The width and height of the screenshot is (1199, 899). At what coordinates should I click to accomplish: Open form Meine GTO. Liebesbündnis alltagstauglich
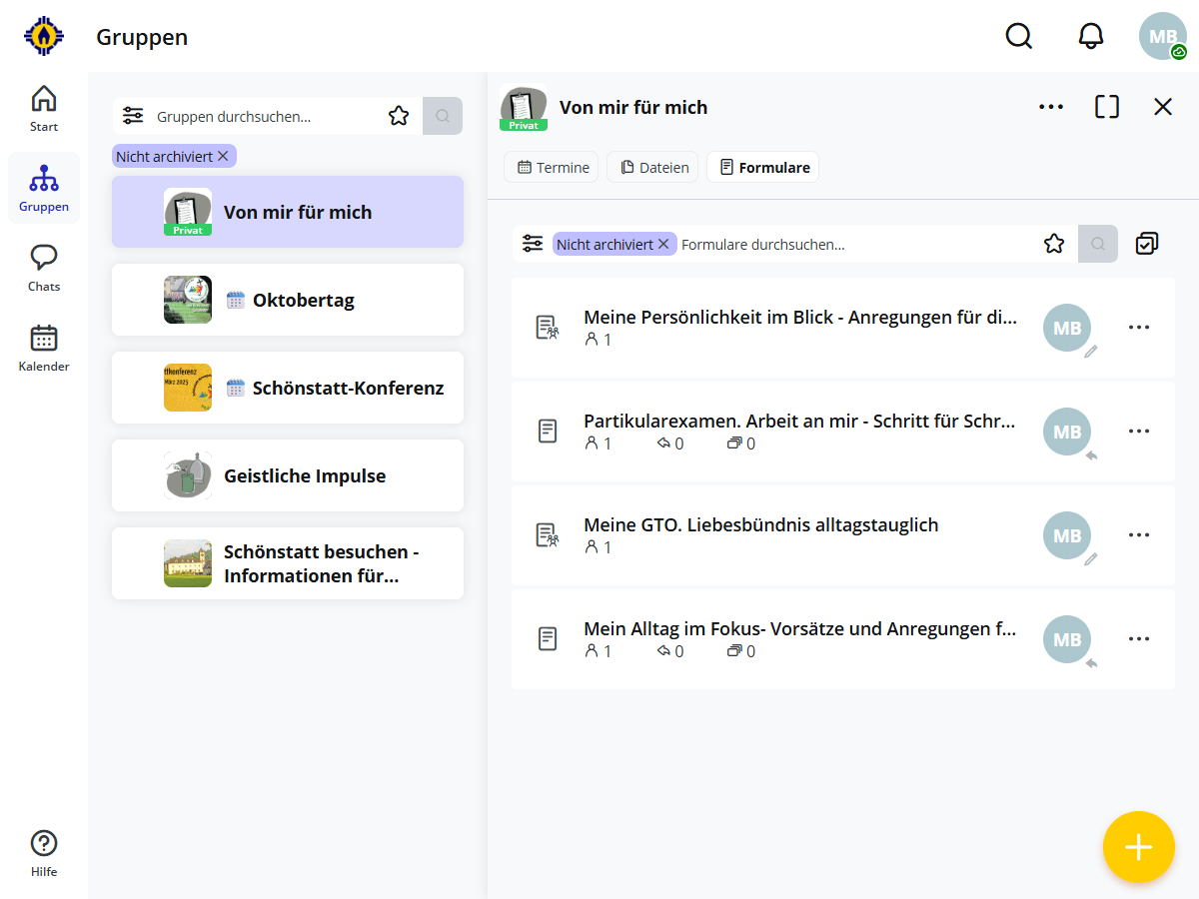coord(760,525)
